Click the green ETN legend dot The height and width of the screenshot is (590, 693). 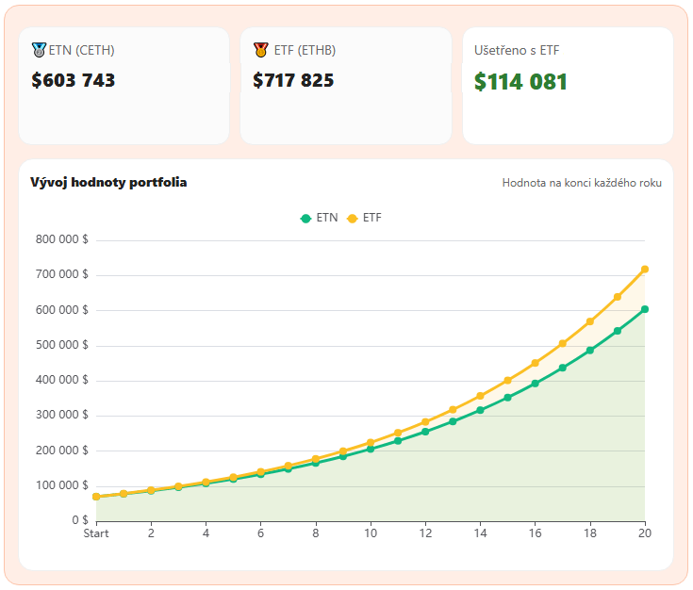pyautogui.click(x=305, y=218)
